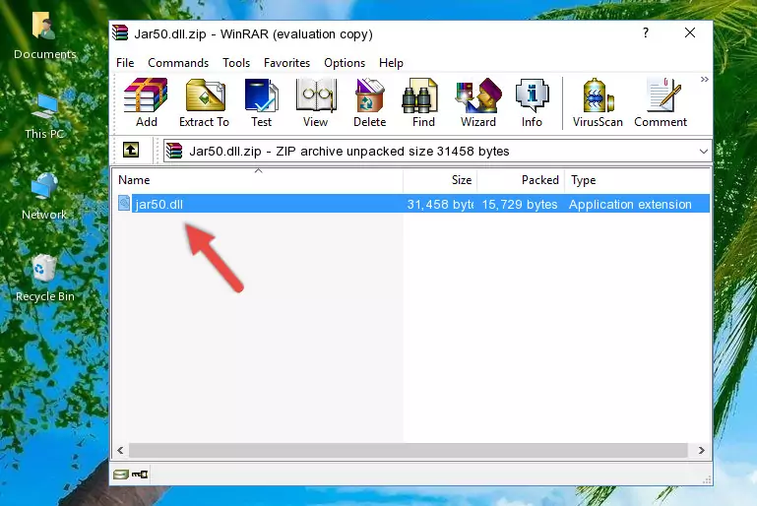Viewport: 757px width, 506px height.
Task: Open the File menu
Action: click(x=125, y=63)
